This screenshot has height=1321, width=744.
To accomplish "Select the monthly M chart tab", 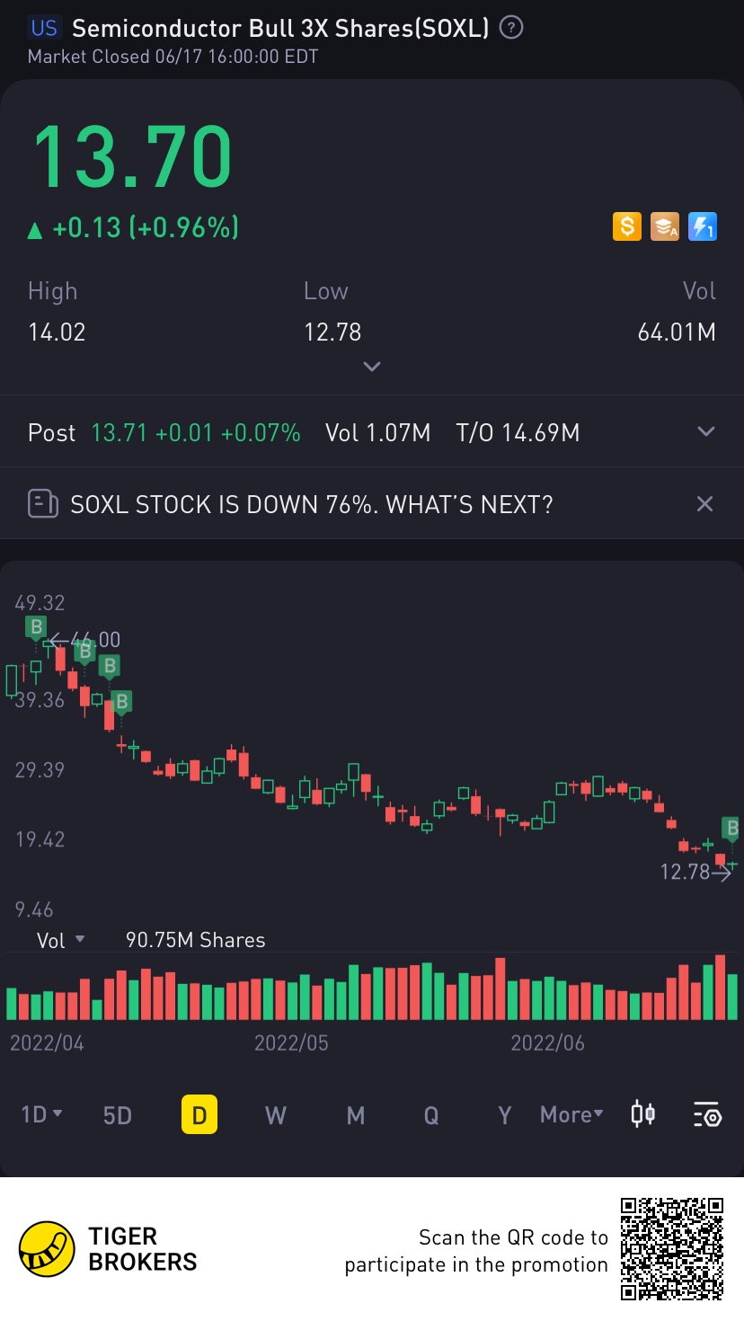I will [x=356, y=1115].
